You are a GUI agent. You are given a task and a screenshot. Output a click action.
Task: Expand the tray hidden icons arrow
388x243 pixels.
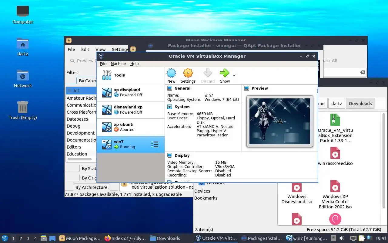(333, 238)
